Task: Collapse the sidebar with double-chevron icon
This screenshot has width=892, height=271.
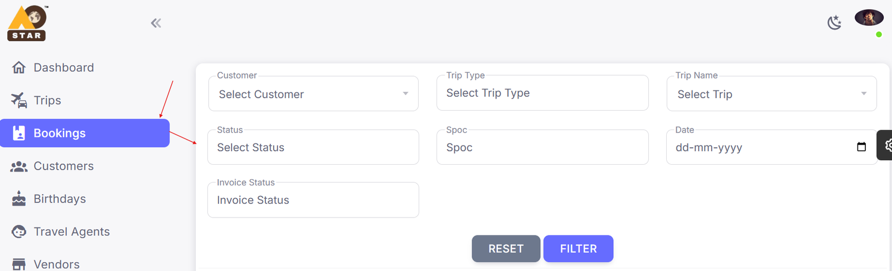Action: 156,23
